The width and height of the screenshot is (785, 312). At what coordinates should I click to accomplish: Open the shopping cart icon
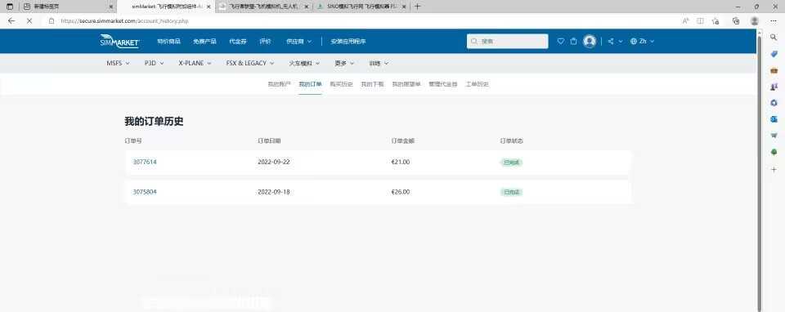(574, 42)
